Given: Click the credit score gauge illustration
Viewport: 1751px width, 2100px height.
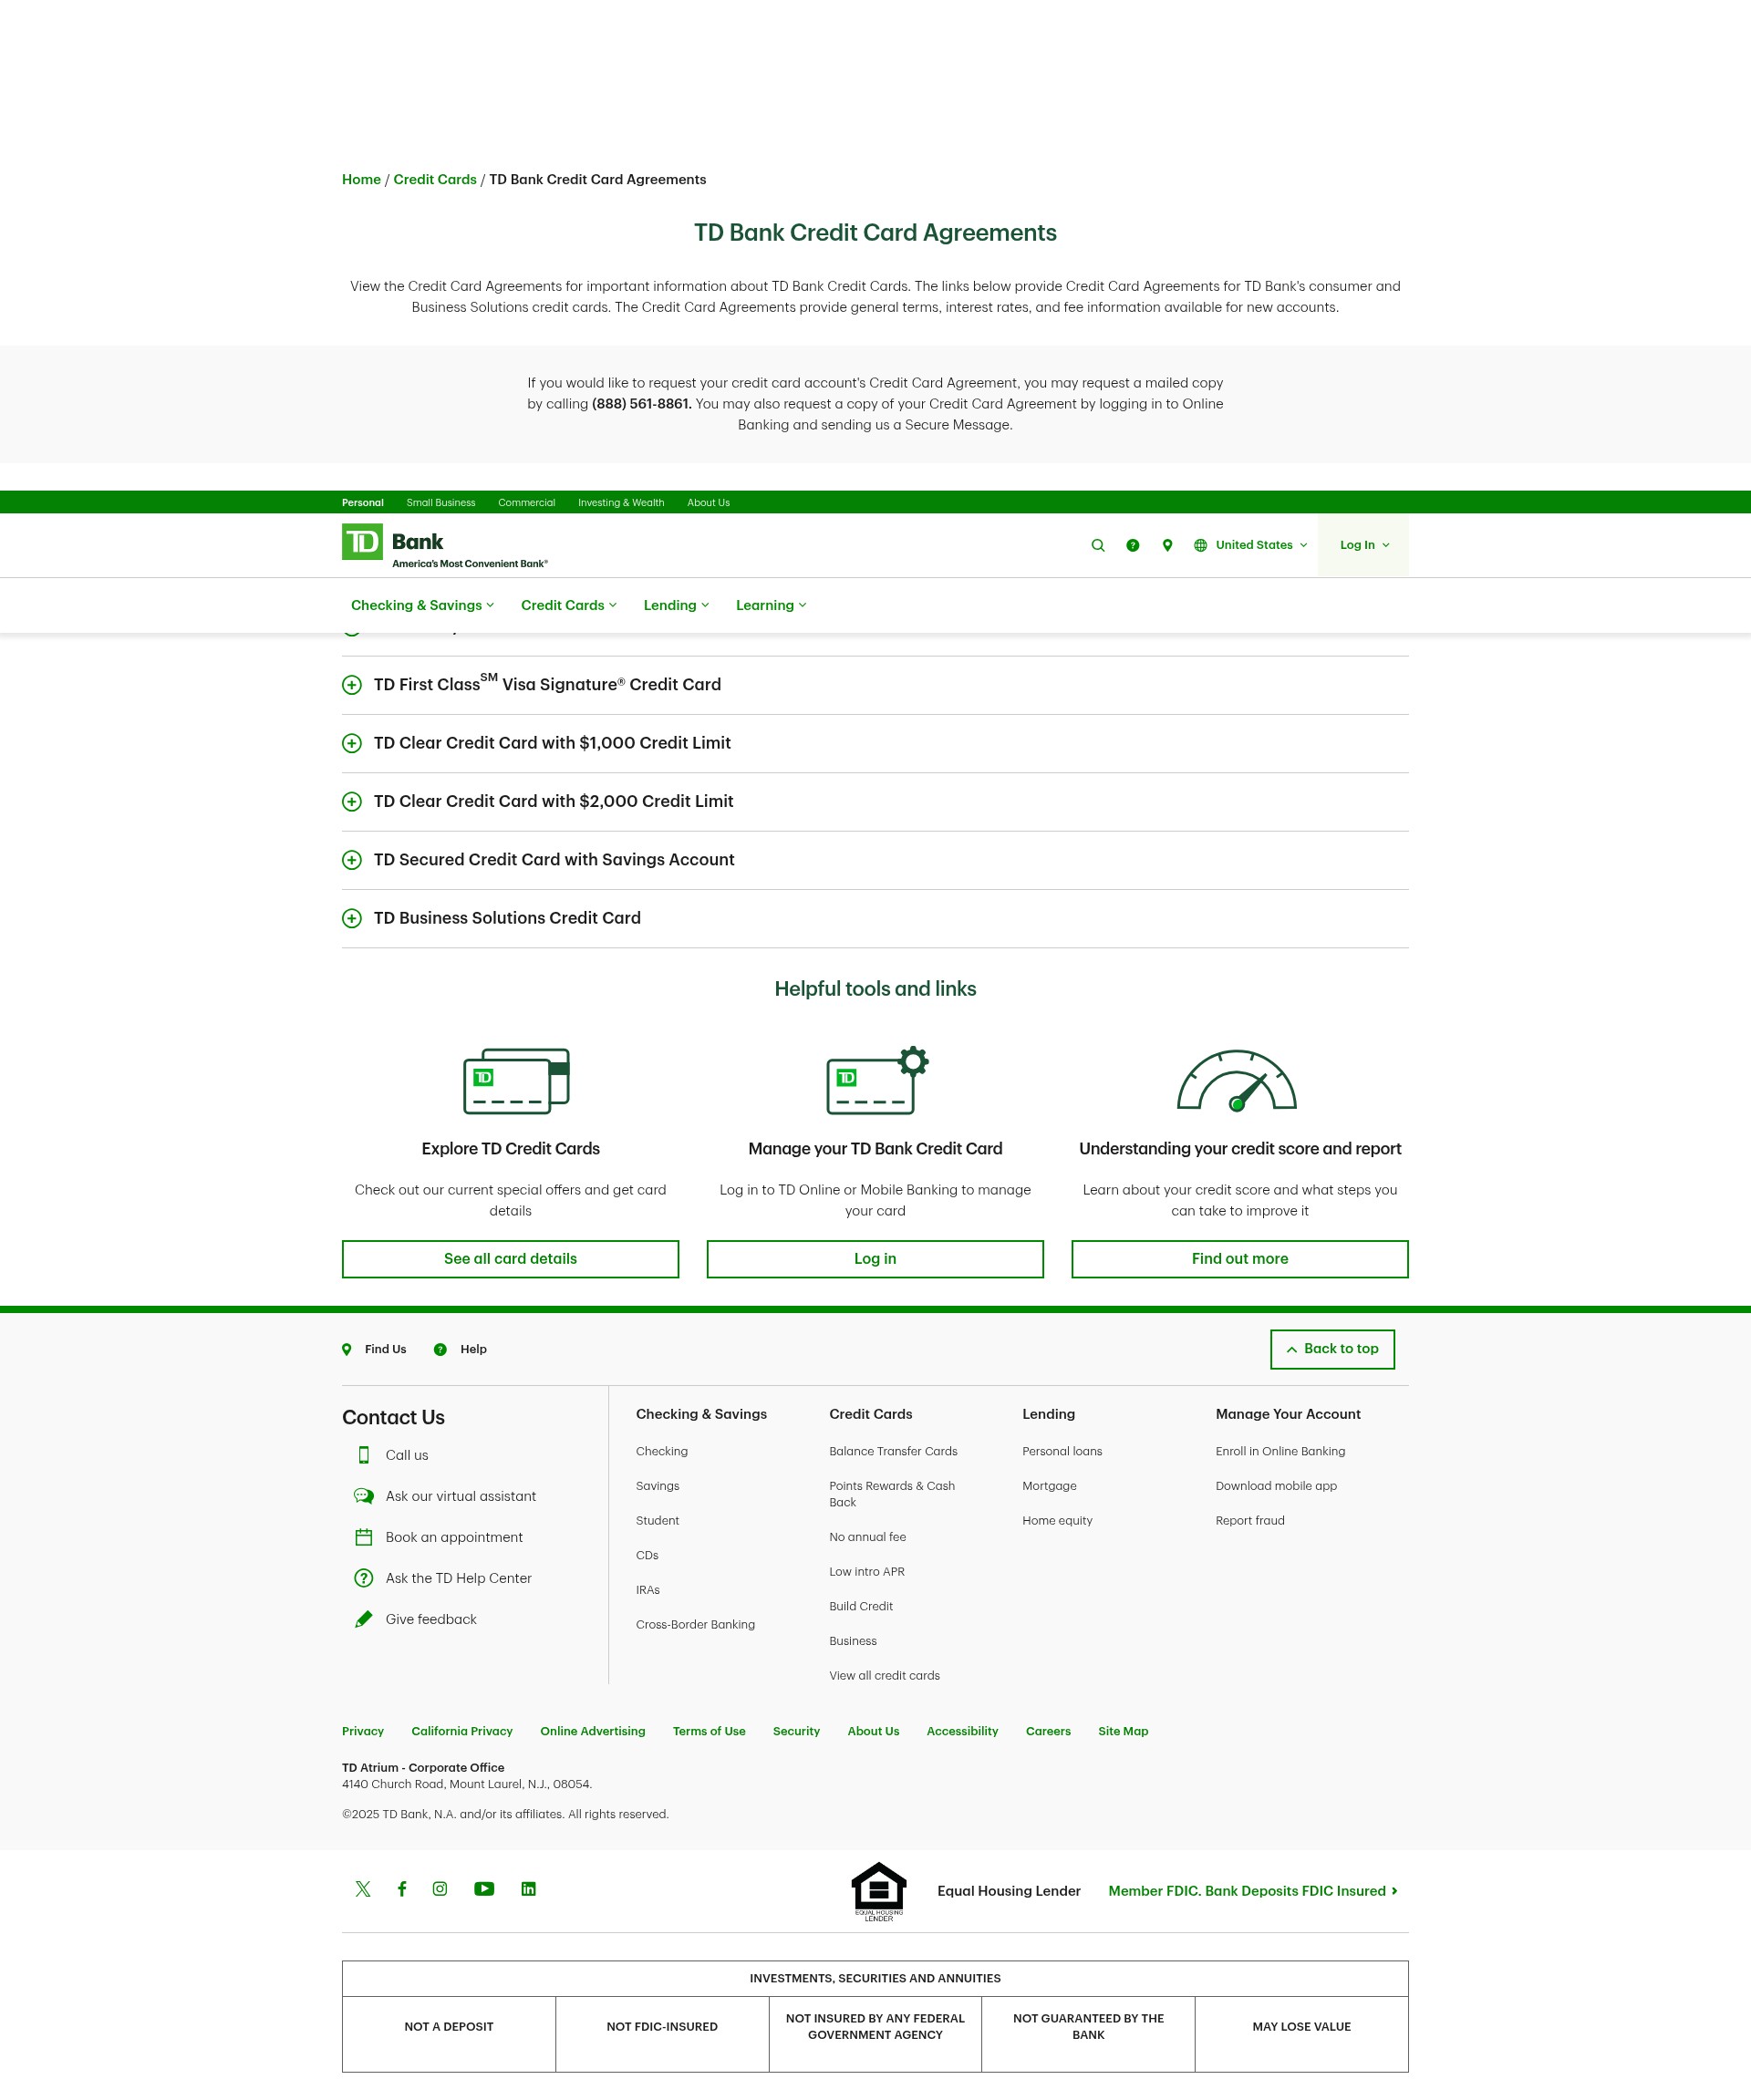Looking at the screenshot, I should pos(1237,1081).
